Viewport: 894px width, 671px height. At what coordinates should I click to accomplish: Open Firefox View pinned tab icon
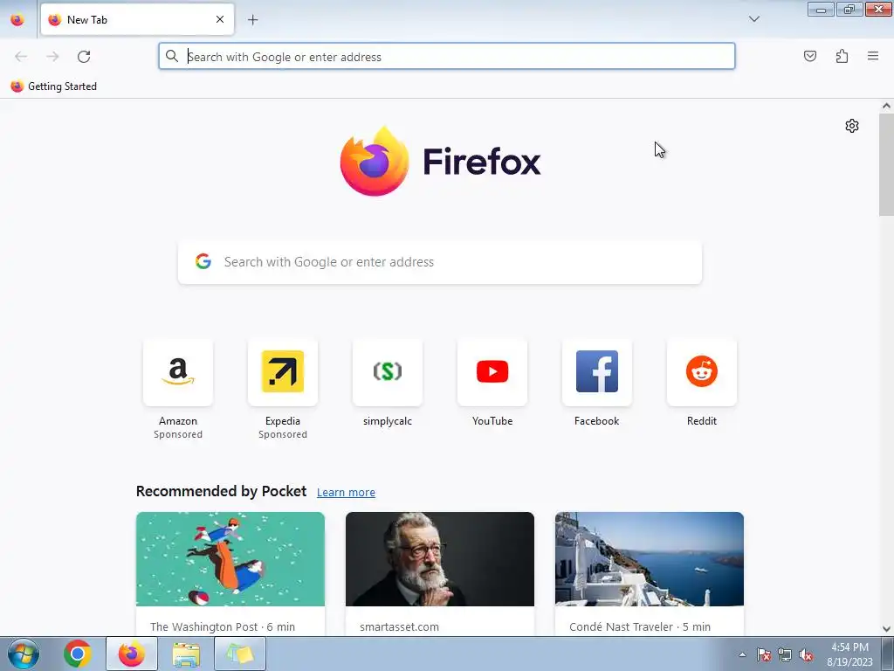coord(17,19)
